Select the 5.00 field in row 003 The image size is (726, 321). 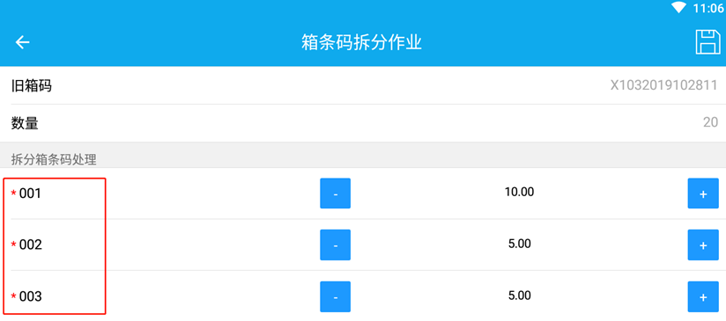point(519,295)
